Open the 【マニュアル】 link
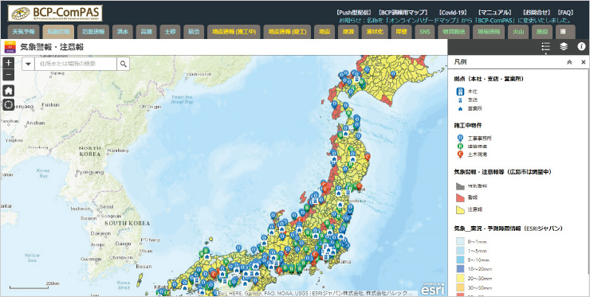This screenshot has width=590, height=297. point(494,13)
